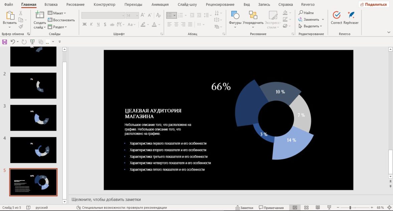Switch to Slide Sorter view icon

click(x=306, y=208)
